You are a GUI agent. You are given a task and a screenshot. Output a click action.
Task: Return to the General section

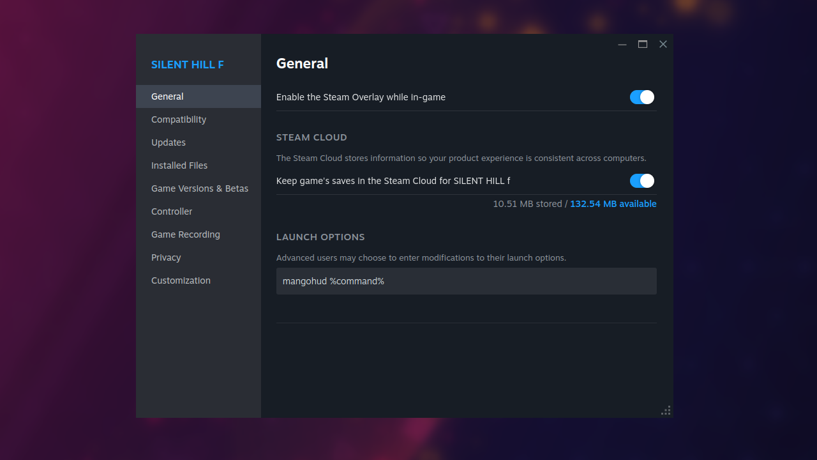click(167, 96)
